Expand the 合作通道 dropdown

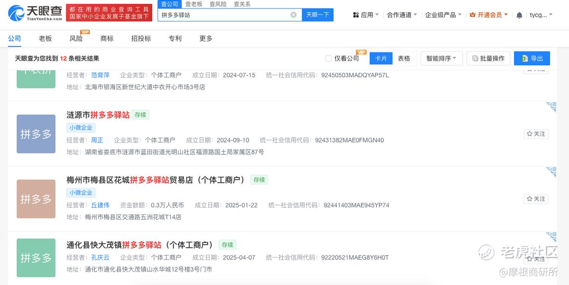coord(402,15)
